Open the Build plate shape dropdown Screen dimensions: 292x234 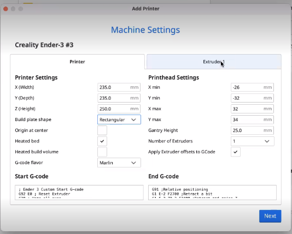pos(119,119)
